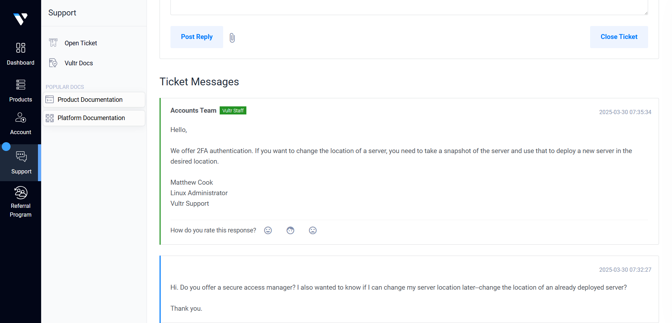Open the Referral Program icon
Viewport: 672px width, 323px height.
tap(20, 193)
